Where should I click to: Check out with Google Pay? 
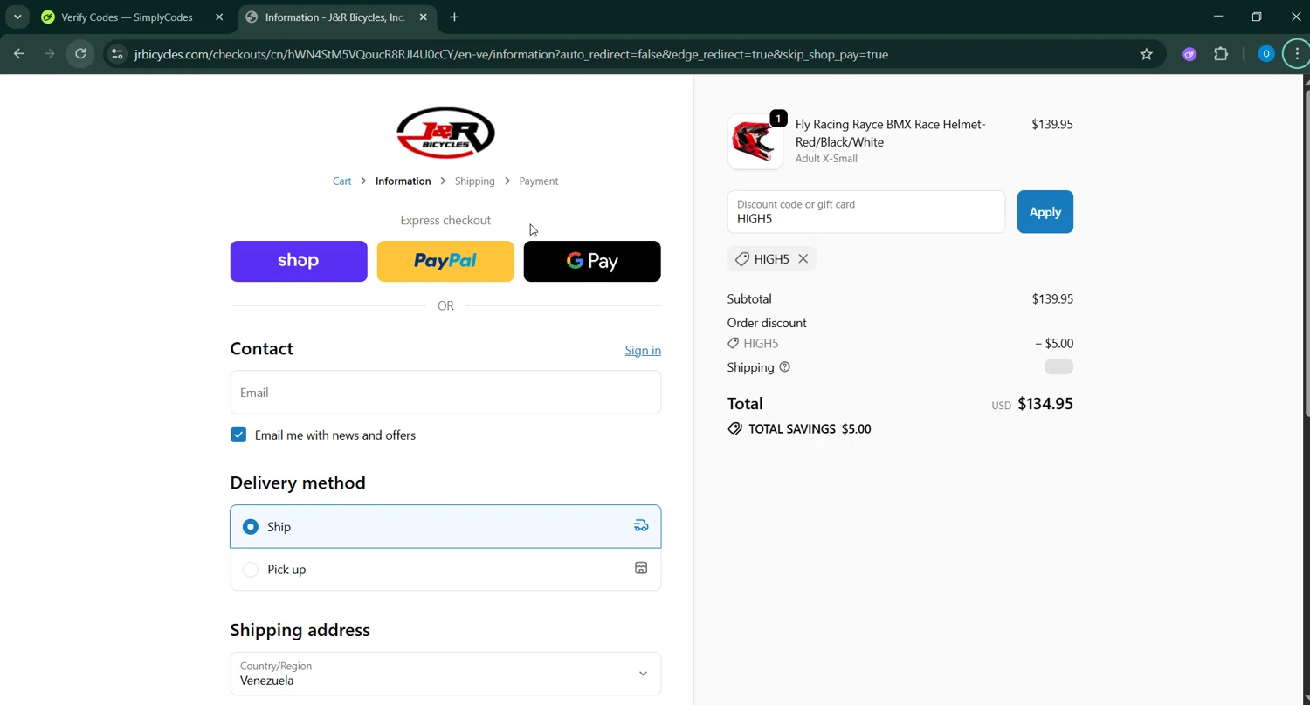click(592, 261)
